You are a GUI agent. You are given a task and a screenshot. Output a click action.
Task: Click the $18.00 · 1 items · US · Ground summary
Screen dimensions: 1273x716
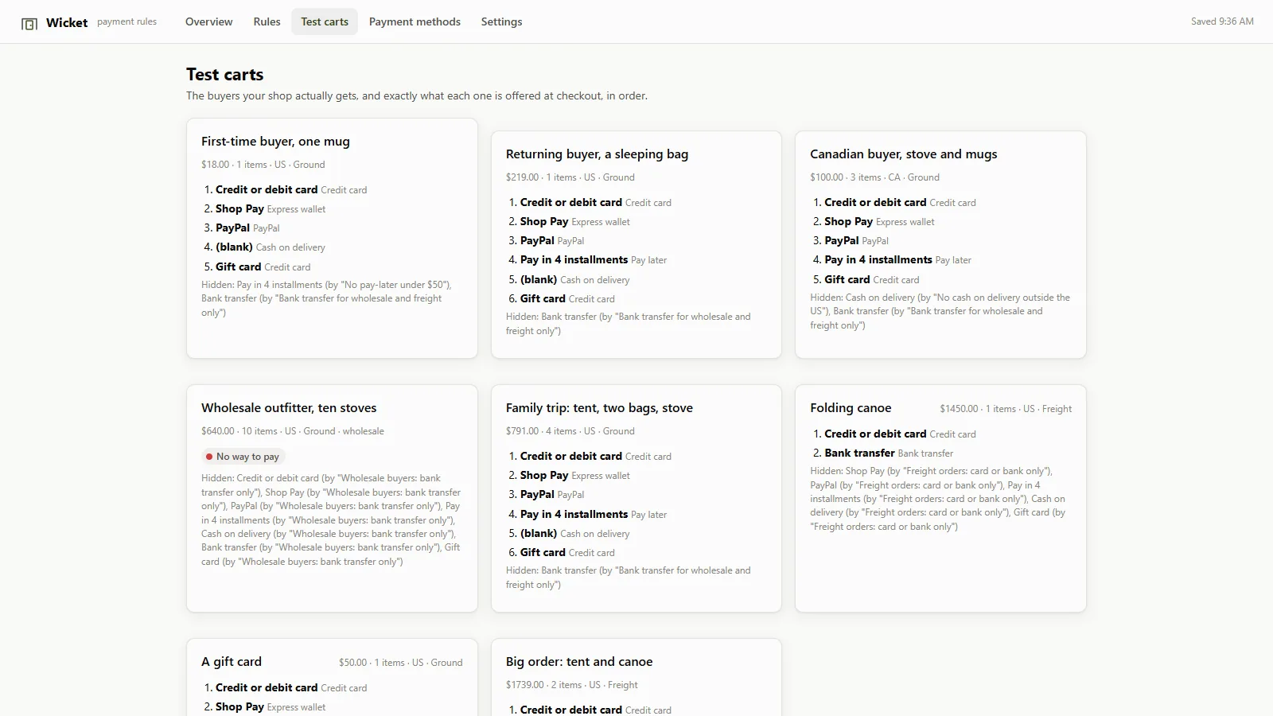[x=263, y=165]
